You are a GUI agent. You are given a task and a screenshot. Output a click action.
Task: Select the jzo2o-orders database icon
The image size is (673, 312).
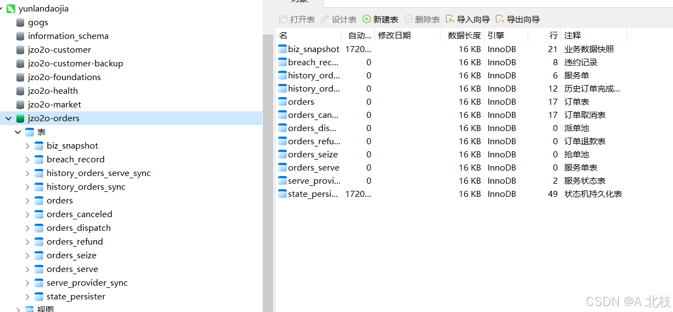point(20,118)
